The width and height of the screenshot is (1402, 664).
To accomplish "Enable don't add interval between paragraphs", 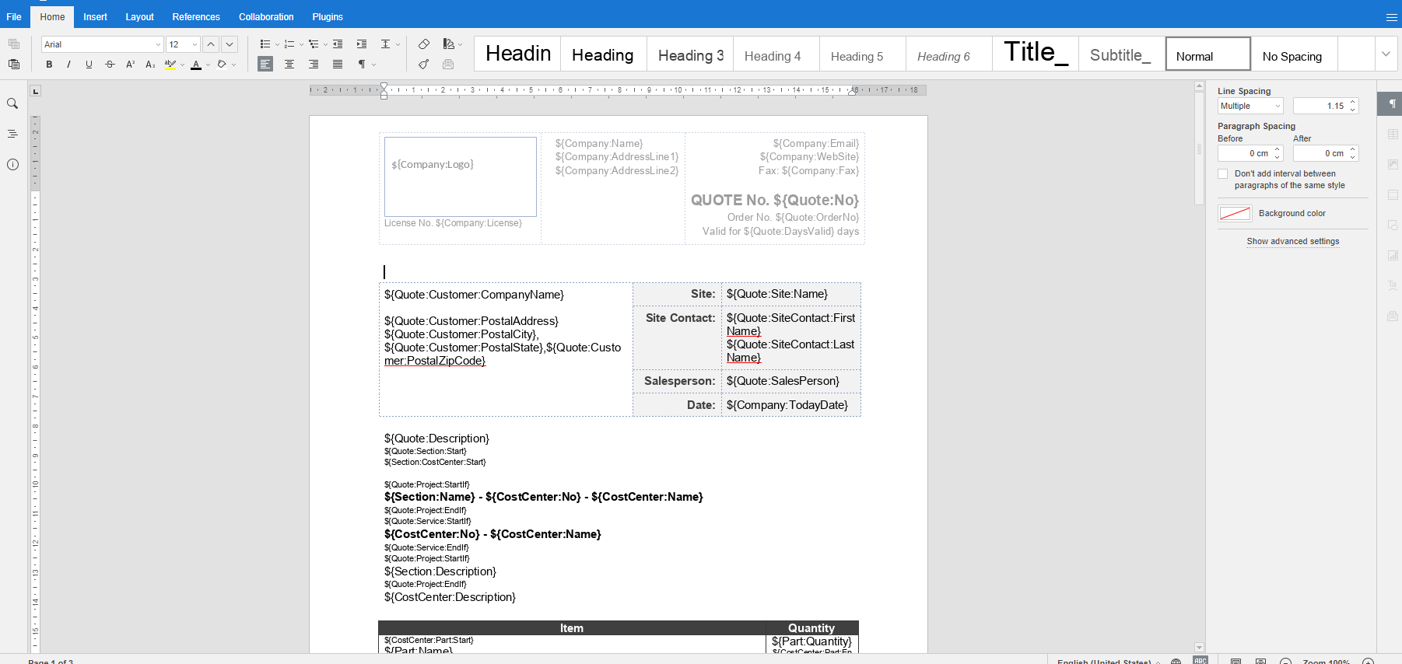I will point(1223,174).
